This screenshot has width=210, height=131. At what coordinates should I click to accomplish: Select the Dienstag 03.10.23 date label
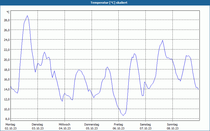click(38, 127)
